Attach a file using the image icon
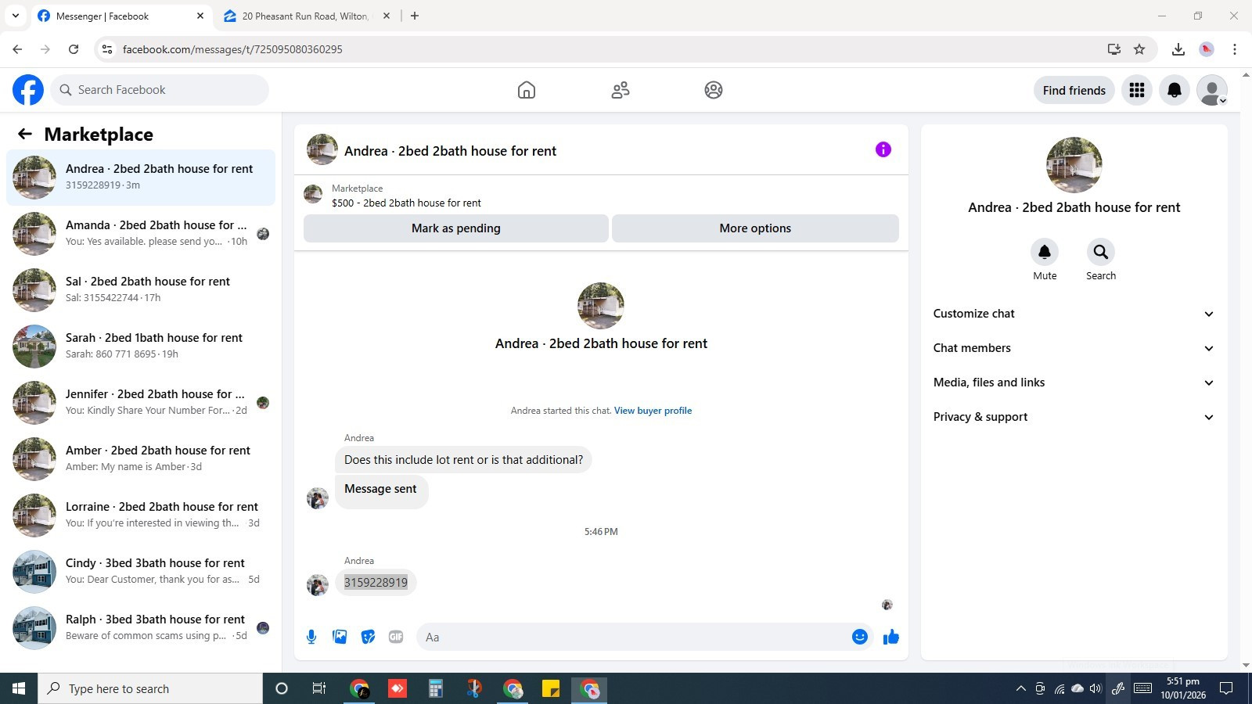 point(340,637)
